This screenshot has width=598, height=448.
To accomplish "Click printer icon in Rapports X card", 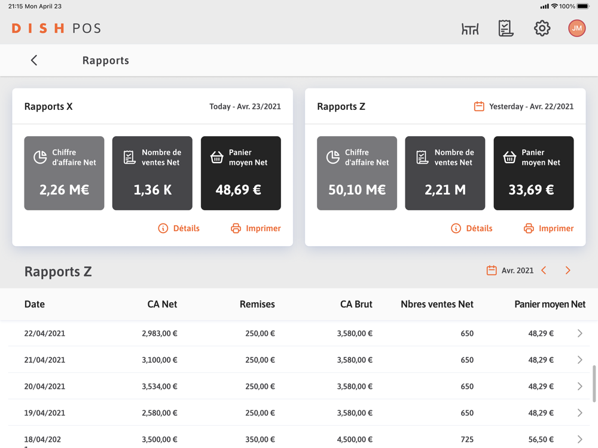I will (236, 228).
